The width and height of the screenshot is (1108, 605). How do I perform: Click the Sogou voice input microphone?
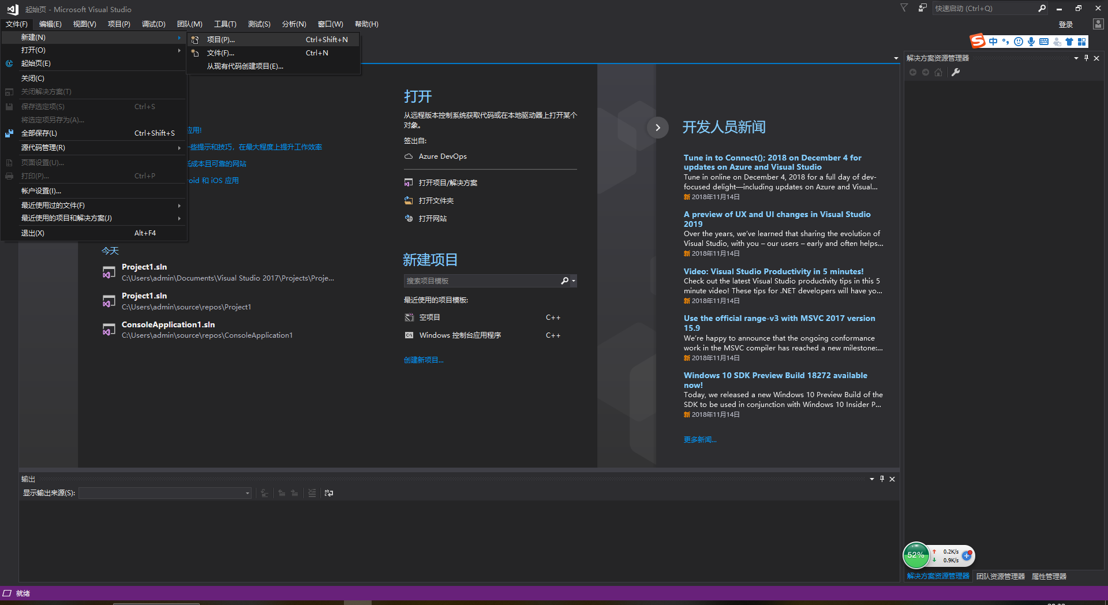coord(1031,42)
